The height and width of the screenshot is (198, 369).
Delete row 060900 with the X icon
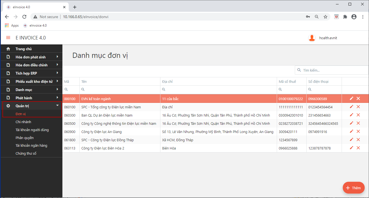[358, 131]
